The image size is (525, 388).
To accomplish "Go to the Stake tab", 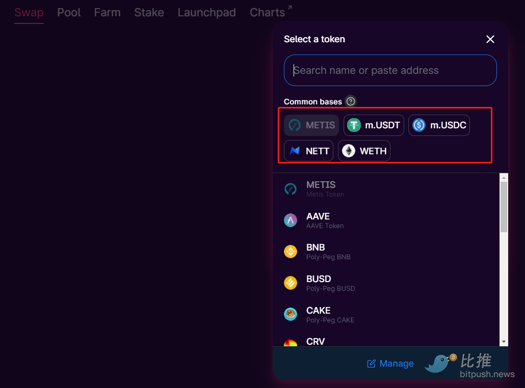I will [149, 13].
